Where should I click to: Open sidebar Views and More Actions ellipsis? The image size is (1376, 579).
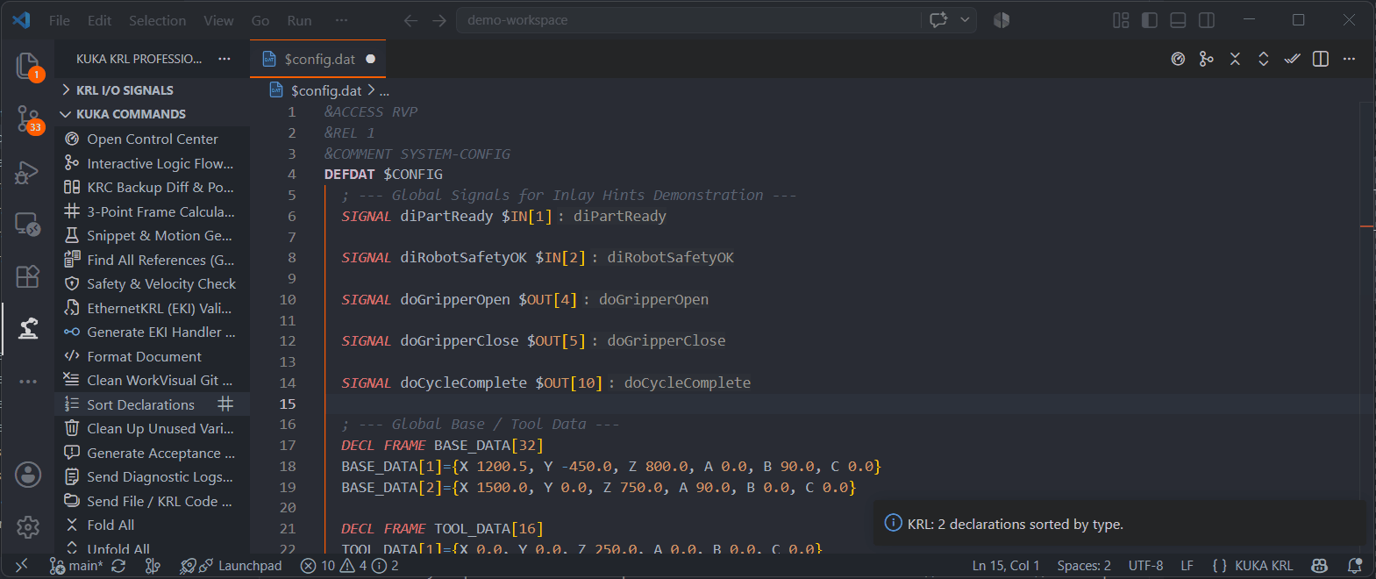(x=225, y=59)
